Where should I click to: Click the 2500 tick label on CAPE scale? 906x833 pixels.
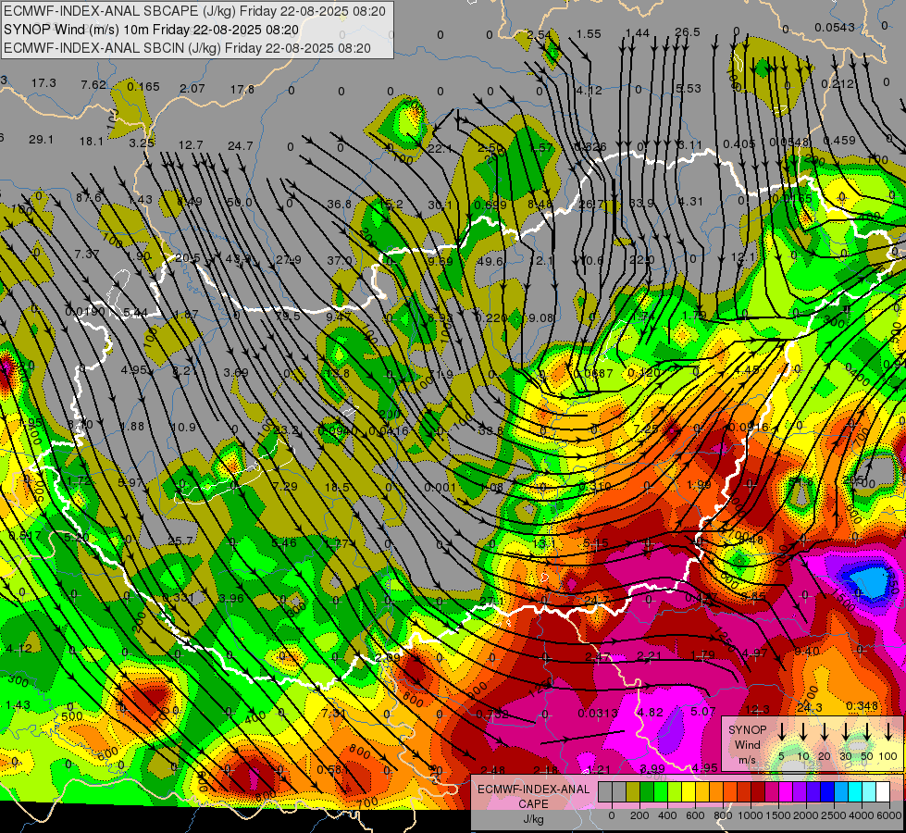[x=834, y=815]
